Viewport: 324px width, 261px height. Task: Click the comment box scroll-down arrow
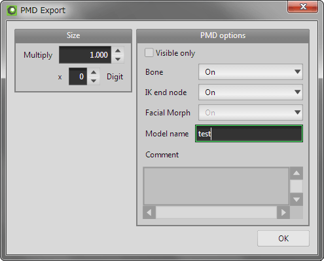point(297,199)
